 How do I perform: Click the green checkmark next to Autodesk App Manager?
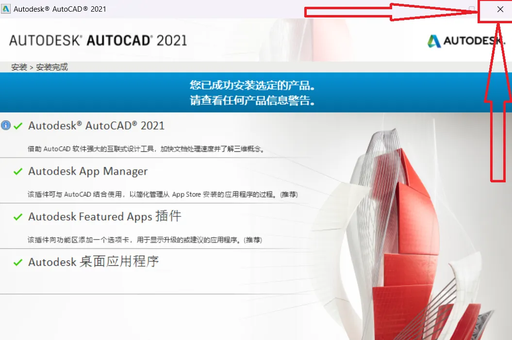coord(18,171)
